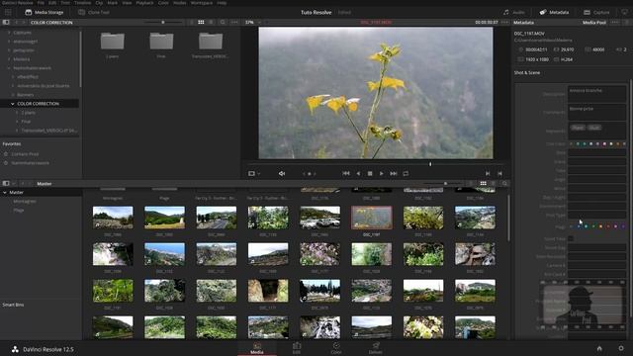The width and height of the screenshot is (633, 356).
Task: Adjust media storage thumbnail size slider
Action: tap(162, 22)
